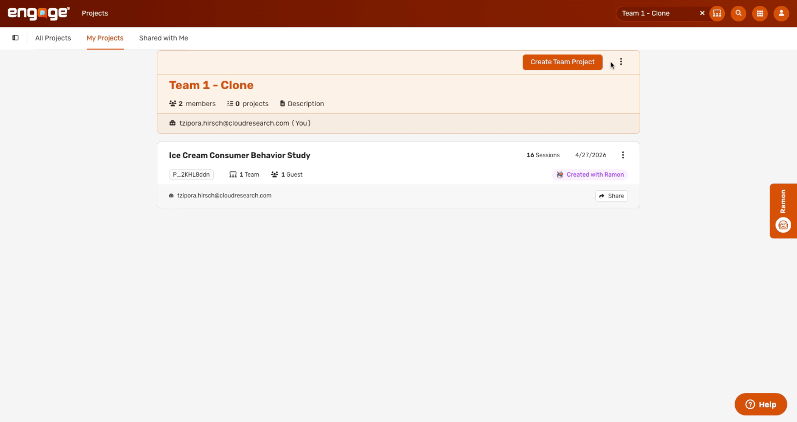Click the 0 projects label
This screenshot has height=422, width=797.
click(x=252, y=104)
